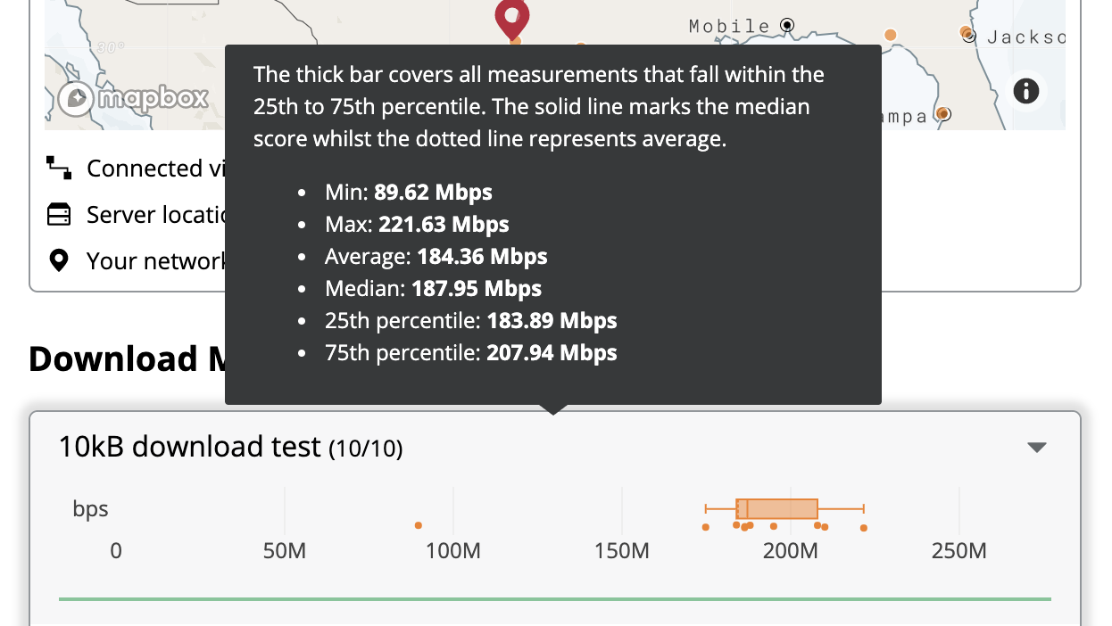The width and height of the screenshot is (1112, 626).
Task: Collapse the 10kB download test panel arrow
Action: tap(1036, 447)
